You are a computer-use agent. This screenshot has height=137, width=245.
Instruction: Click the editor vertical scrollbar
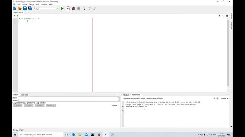point(228,53)
